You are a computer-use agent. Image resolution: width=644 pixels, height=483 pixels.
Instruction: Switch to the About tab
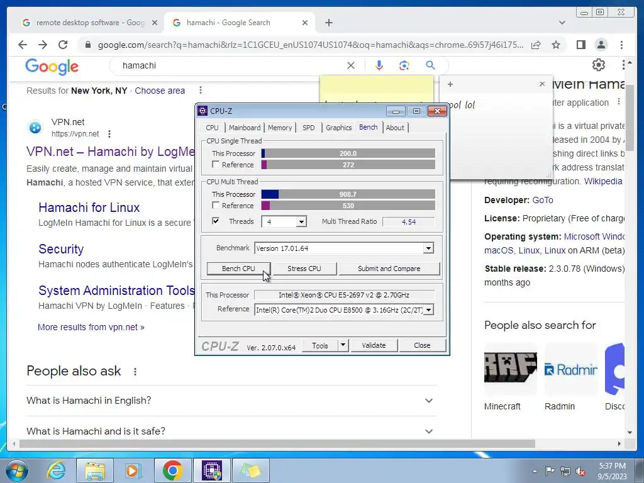coord(395,128)
